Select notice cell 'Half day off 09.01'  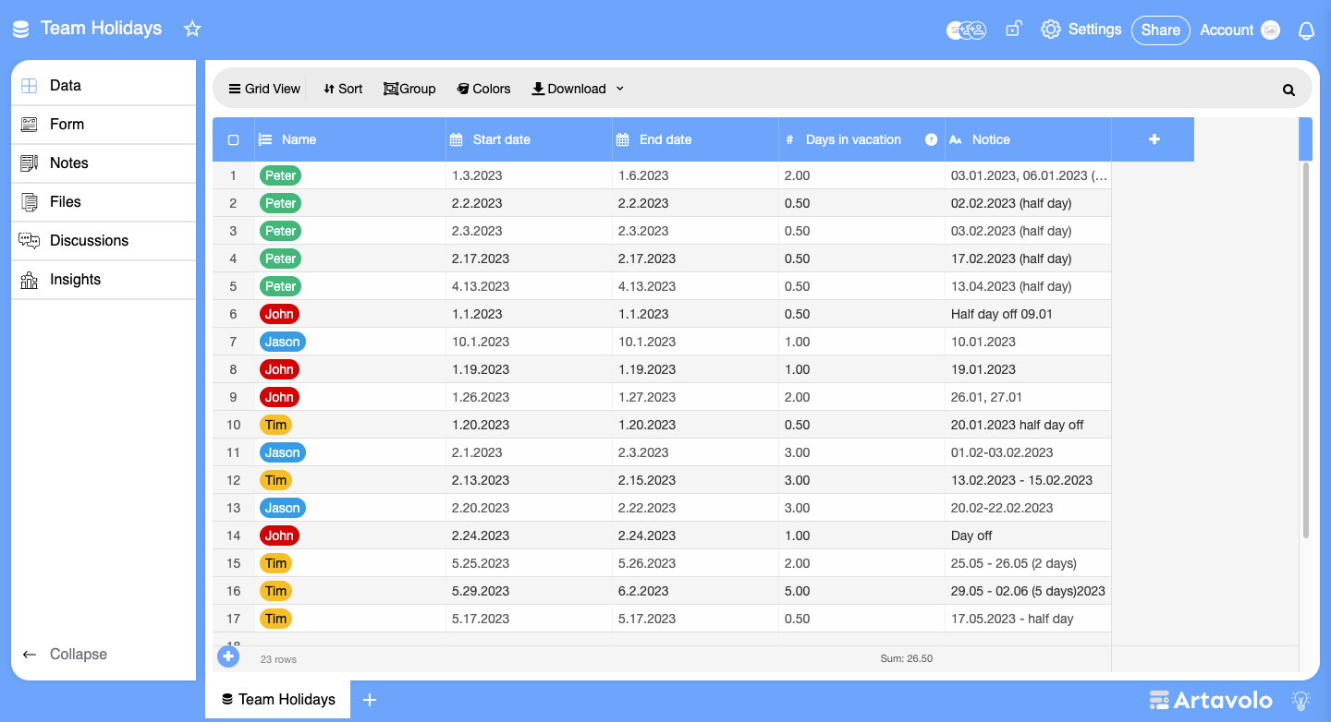point(1028,314)
